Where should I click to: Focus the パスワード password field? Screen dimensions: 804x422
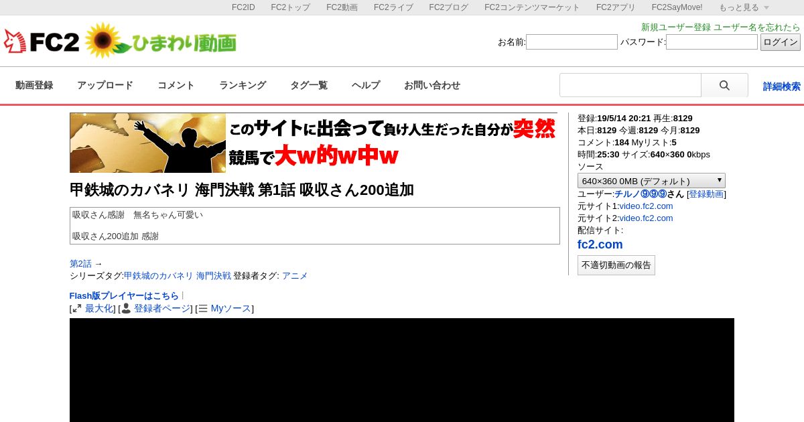[712, 42]
